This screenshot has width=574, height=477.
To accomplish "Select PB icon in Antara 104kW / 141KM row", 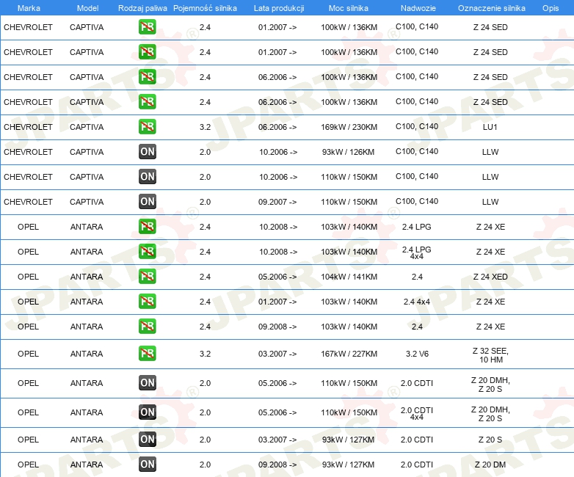I will 147,277.
